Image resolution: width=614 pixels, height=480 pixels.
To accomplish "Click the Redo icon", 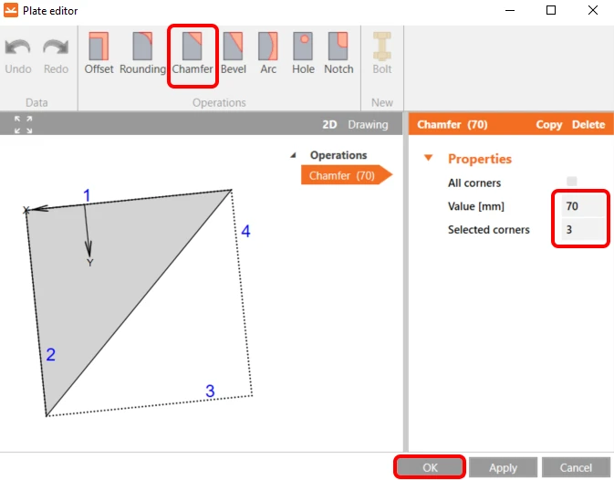I will click(x=56, y=47).
